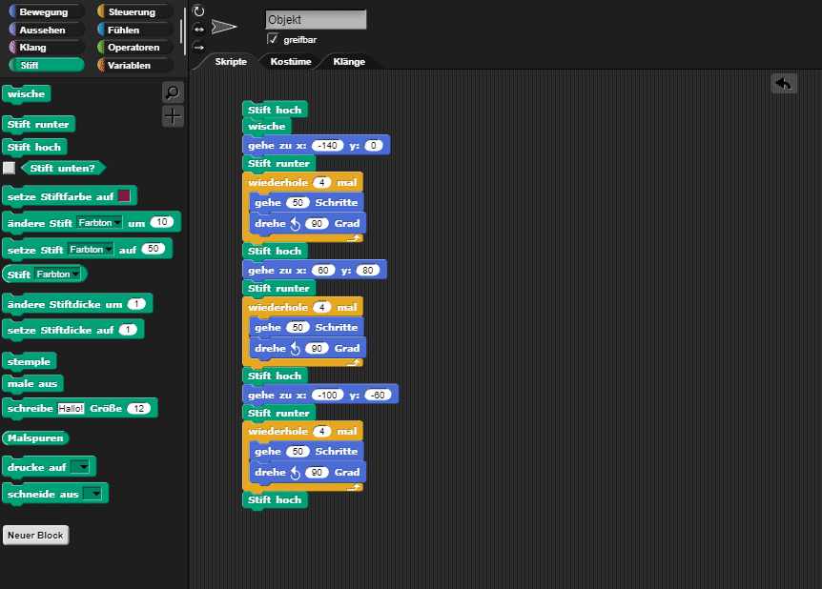Click the plus icon to make a block

(173, 116)
